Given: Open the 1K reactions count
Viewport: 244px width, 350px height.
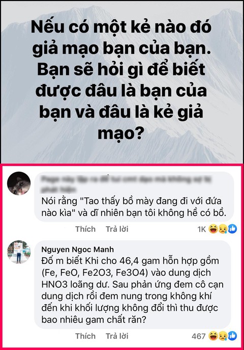Looking at the screenshot, I should [202, 229].
